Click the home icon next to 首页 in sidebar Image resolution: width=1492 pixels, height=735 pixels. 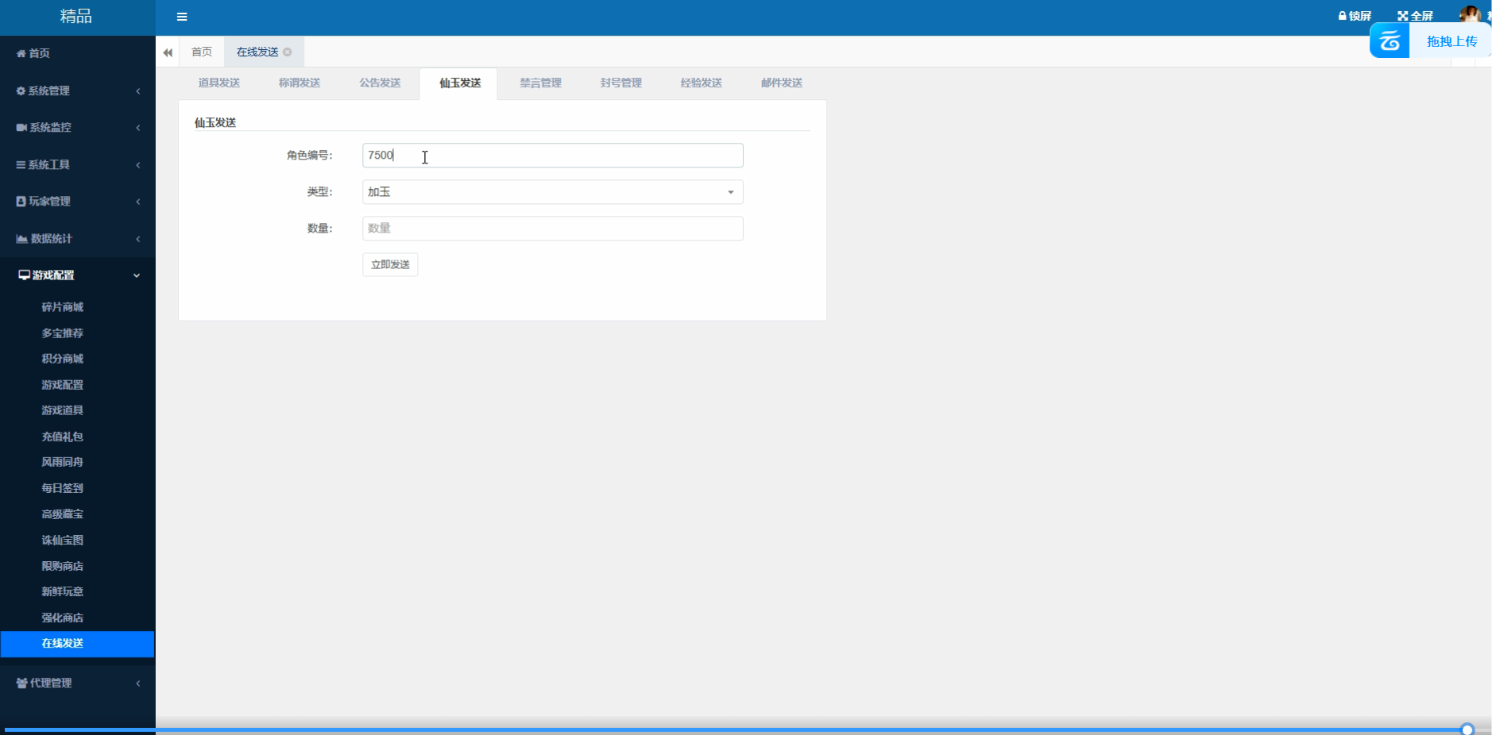21,53
